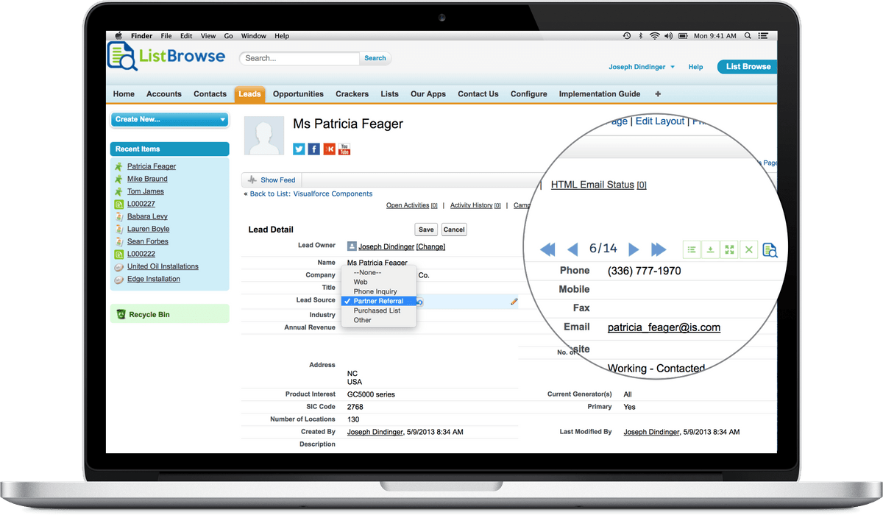
Task: Save the lead detail changes
Action: (426, 229)
